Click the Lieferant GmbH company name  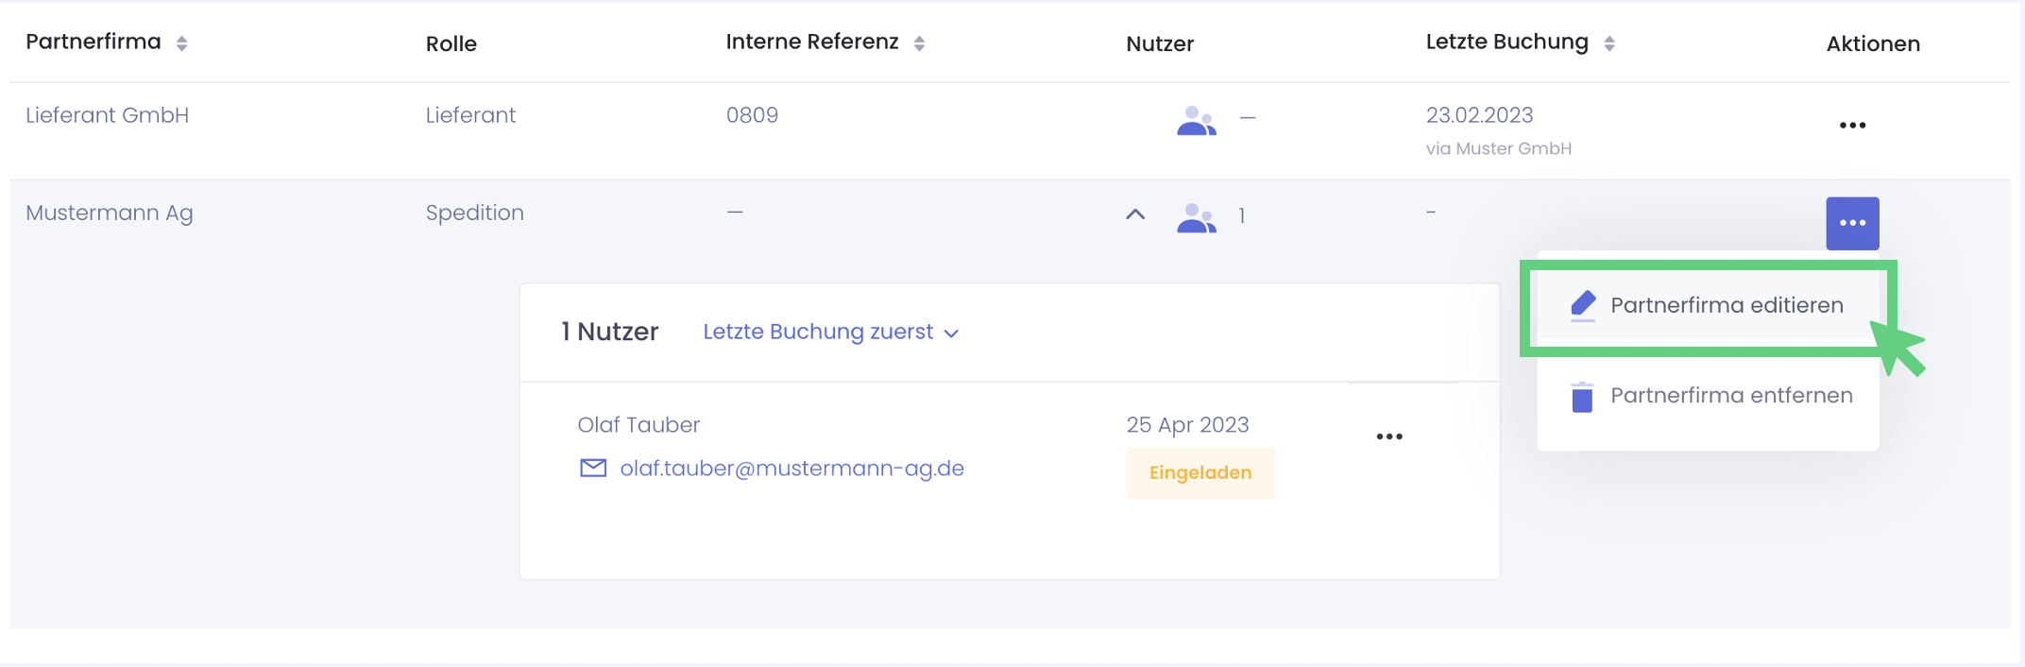[x=107, y=115]
